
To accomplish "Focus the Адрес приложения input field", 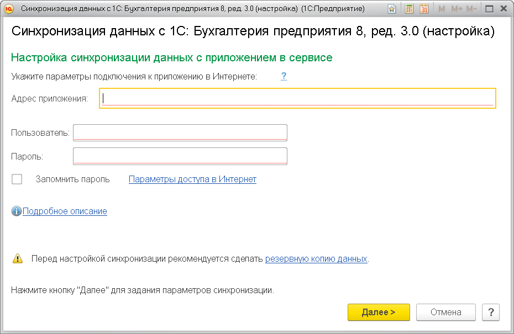I will click(298, 98).
